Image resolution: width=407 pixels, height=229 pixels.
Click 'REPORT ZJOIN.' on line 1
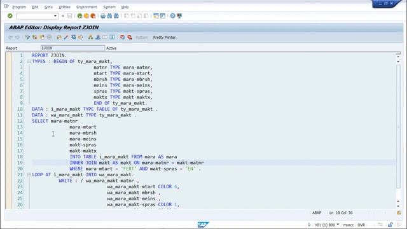[x=50, y=55]
